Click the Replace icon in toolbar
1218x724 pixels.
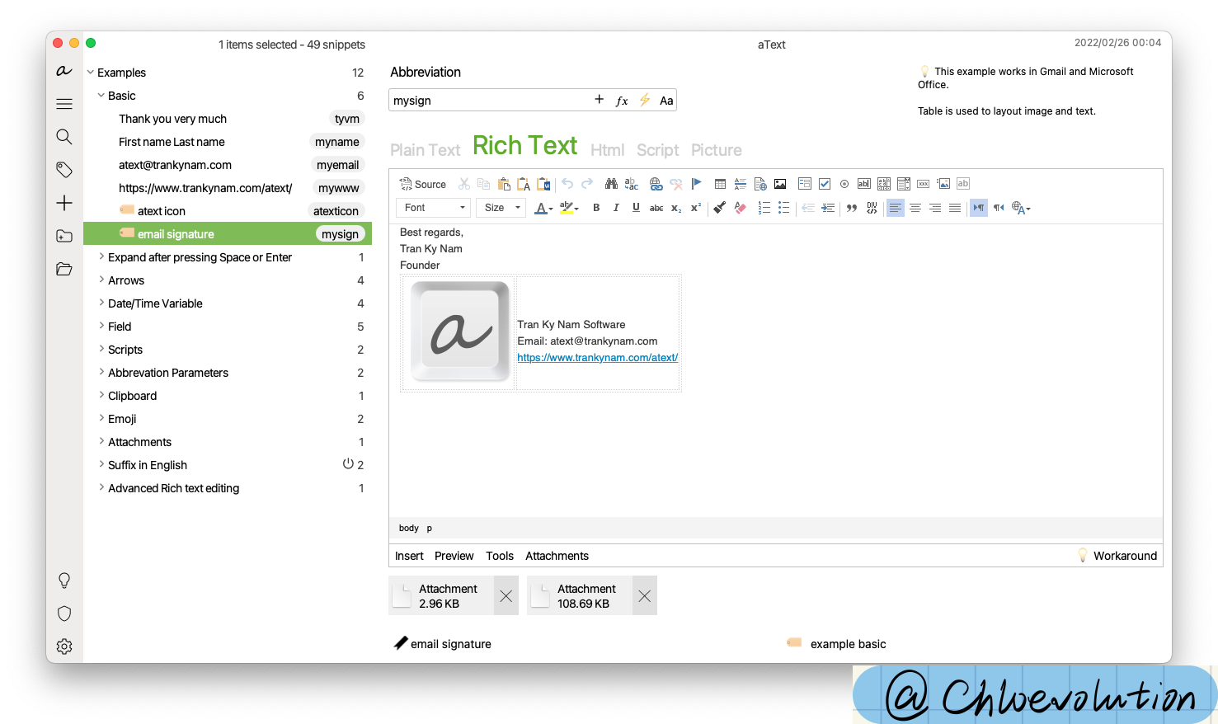click(x=632, y=184)
